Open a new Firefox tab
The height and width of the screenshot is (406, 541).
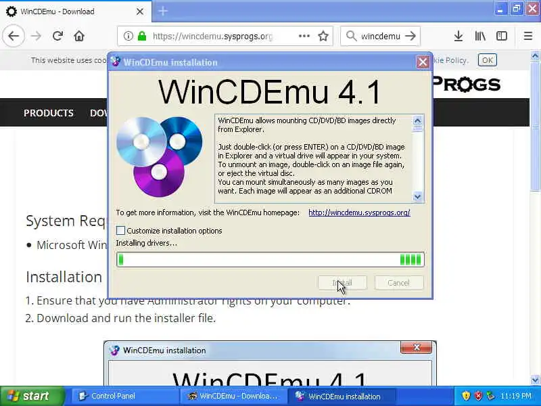point(163,11)
